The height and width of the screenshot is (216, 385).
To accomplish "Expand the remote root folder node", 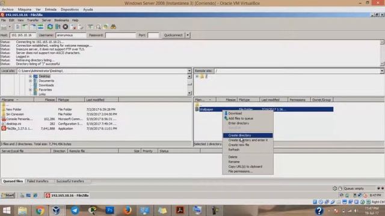I will (197, 76).
